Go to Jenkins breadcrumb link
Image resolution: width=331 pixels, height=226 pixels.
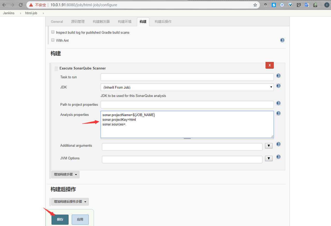(x=9, y=13)
